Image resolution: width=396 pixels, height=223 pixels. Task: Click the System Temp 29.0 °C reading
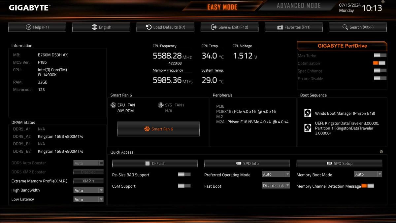pyautogui.click(x=213, y=80)
